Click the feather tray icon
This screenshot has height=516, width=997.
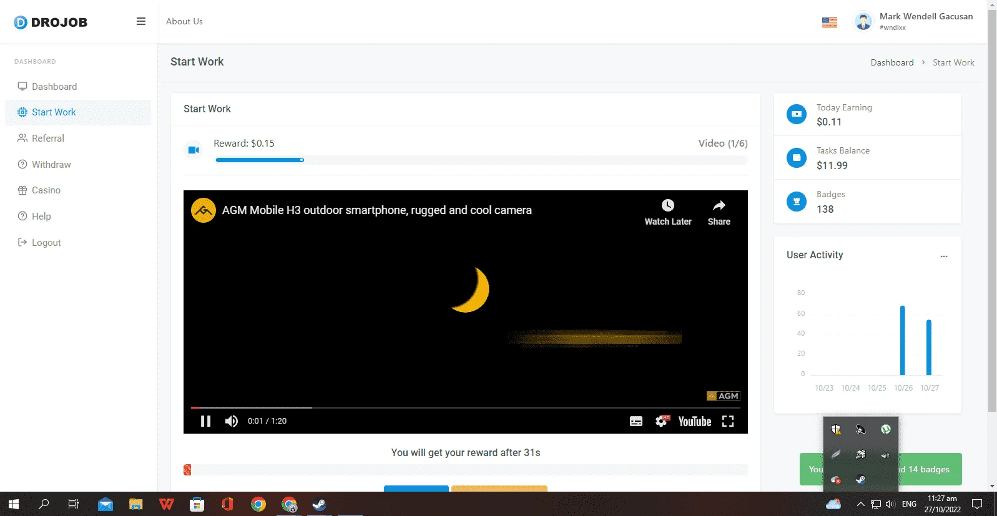(x=836, y=455)
